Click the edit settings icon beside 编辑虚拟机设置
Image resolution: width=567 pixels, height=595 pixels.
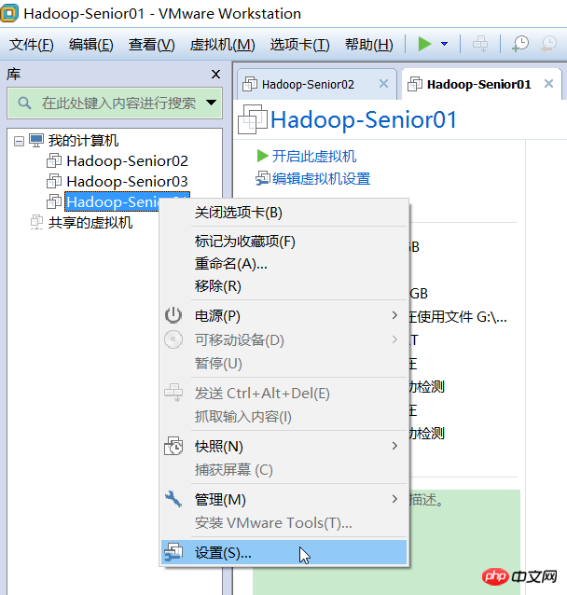262,178
